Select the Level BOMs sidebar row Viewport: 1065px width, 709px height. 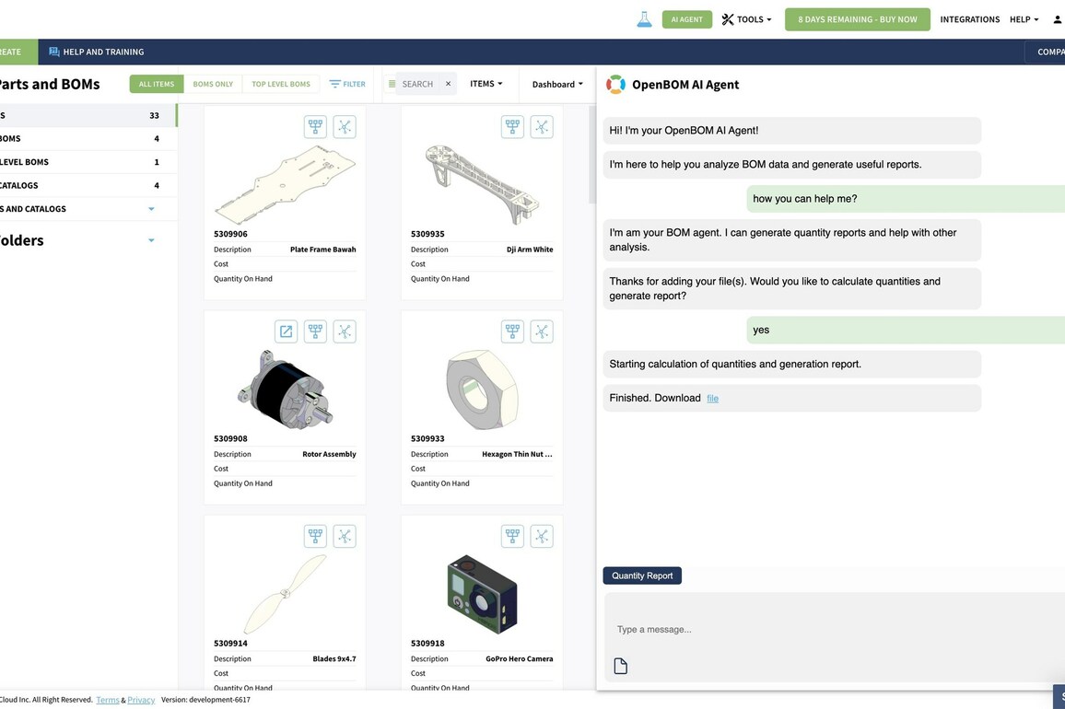[x=88, y=162]
